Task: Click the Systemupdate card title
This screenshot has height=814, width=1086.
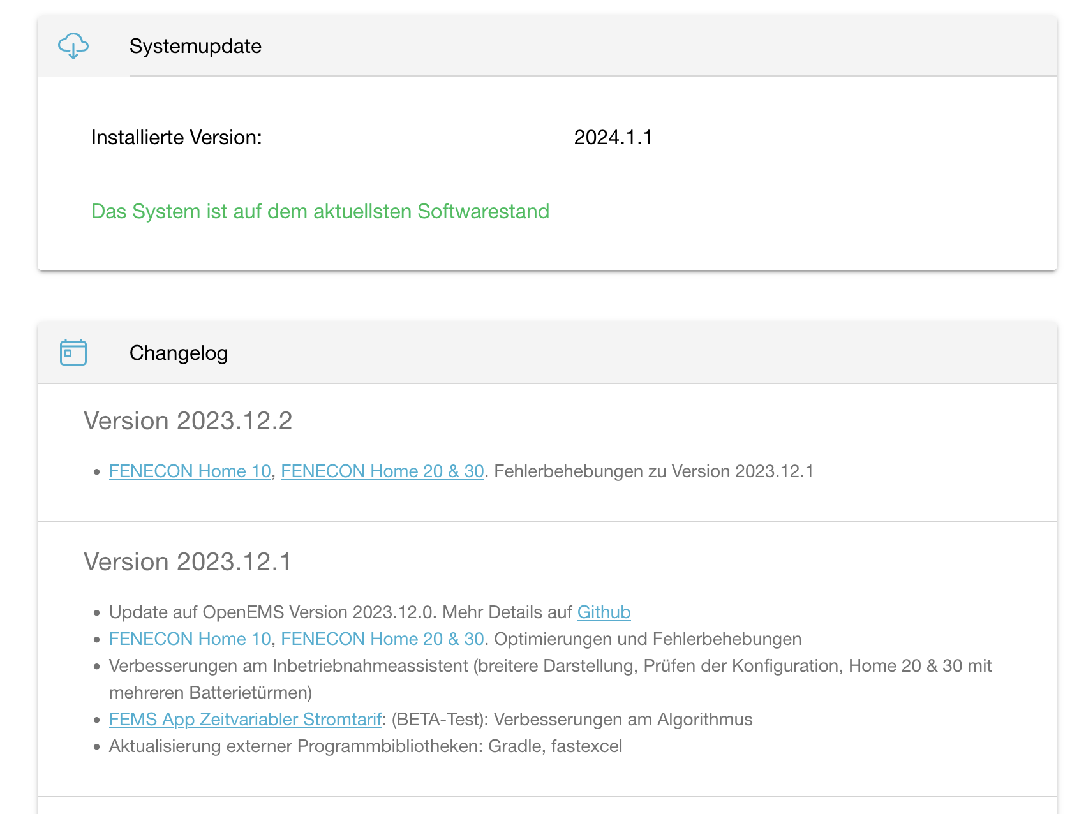Action: 195,47
